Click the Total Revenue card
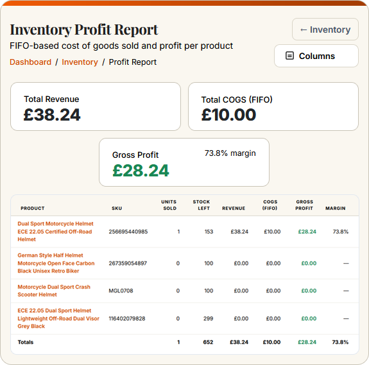The width and height of the screenshot is (369, 365). 96,106
